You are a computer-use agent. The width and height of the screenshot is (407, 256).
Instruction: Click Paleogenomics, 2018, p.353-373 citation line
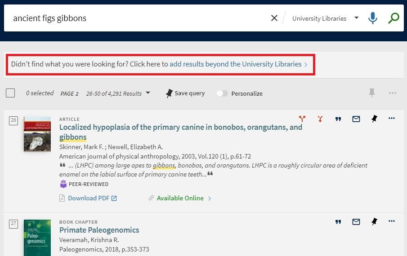104,249
